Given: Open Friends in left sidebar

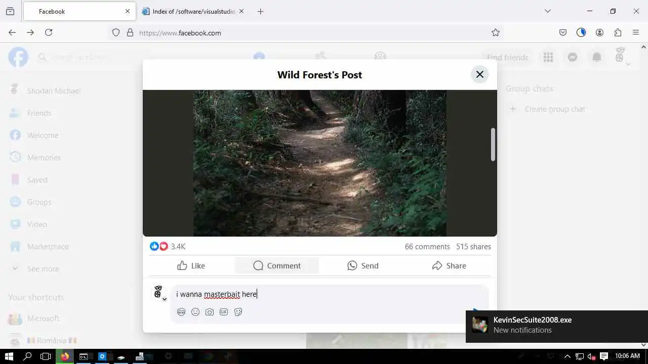Looking at the screenshot, I should (39, 113).
